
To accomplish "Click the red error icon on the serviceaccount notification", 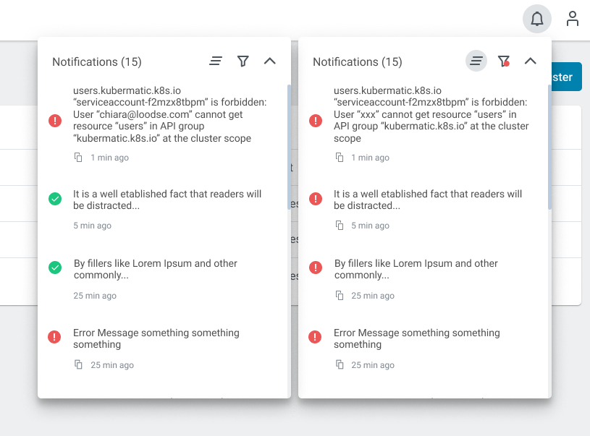I will [55, 121].
